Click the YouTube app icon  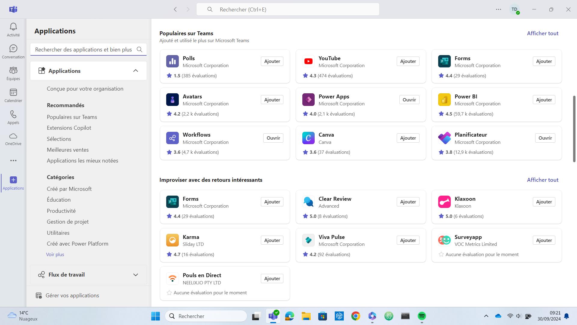[x=308, y=61]
